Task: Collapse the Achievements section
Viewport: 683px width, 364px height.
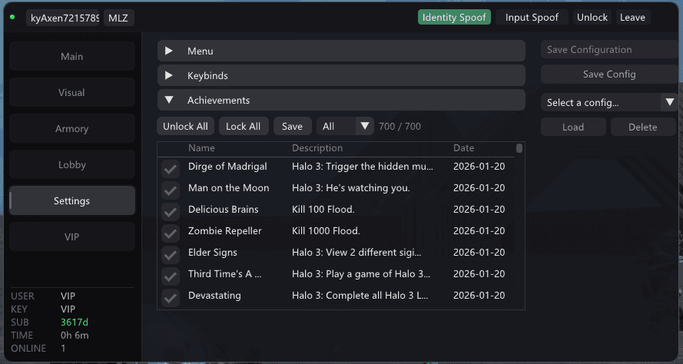Action: (341, 100)
